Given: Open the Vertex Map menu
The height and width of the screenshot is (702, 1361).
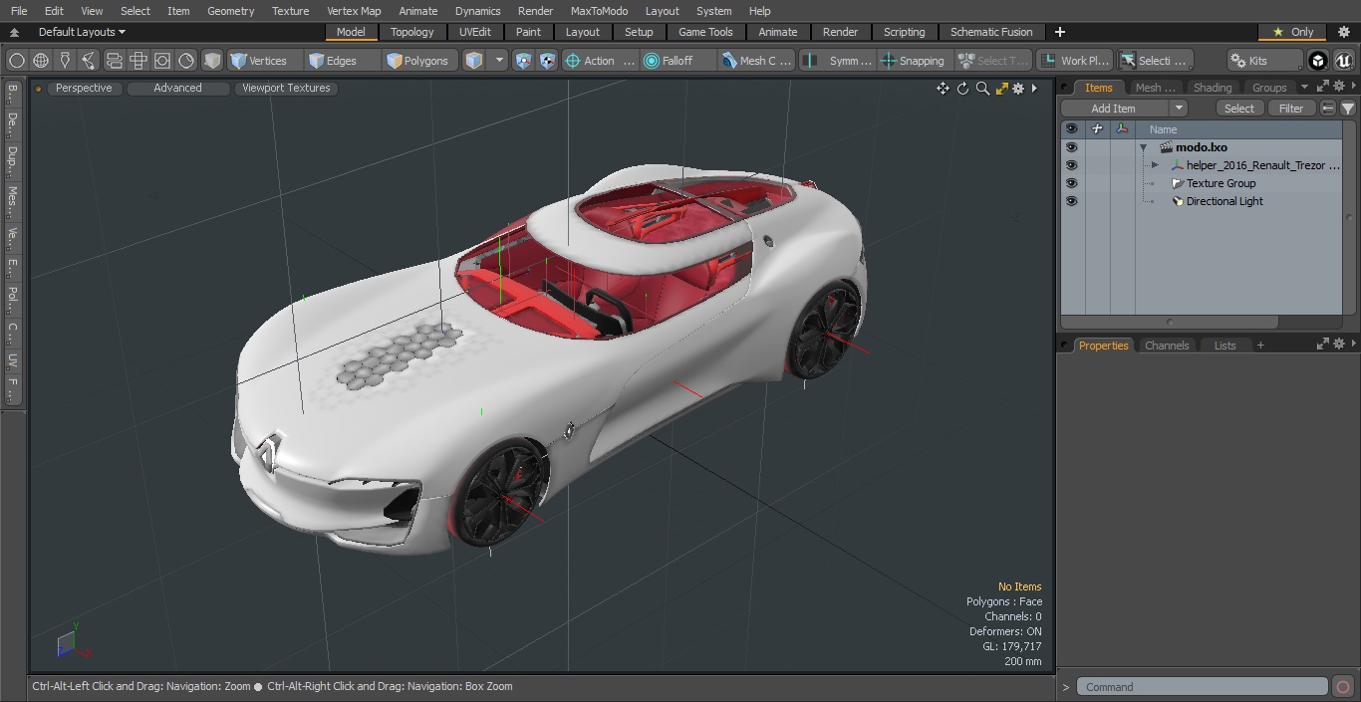Looking at the screenshot, I should coord(354,11).
